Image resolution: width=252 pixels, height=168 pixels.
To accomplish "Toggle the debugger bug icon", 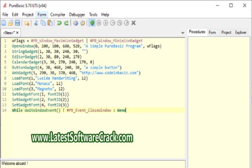I will click(x=92, y=23).
